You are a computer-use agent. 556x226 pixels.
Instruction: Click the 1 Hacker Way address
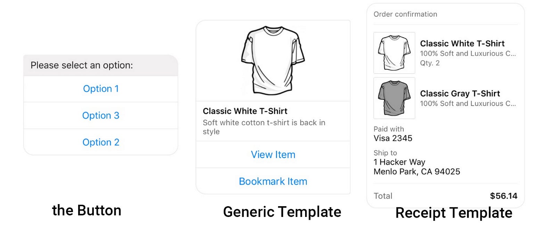[399, 162]
